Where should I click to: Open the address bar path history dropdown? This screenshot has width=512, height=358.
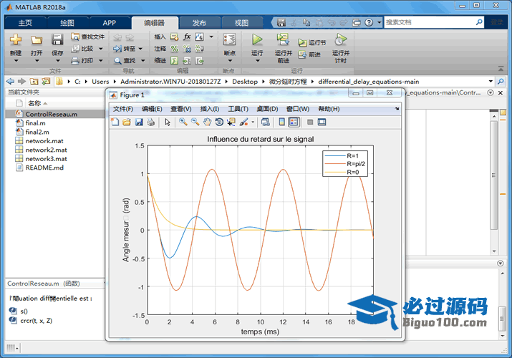491,81
